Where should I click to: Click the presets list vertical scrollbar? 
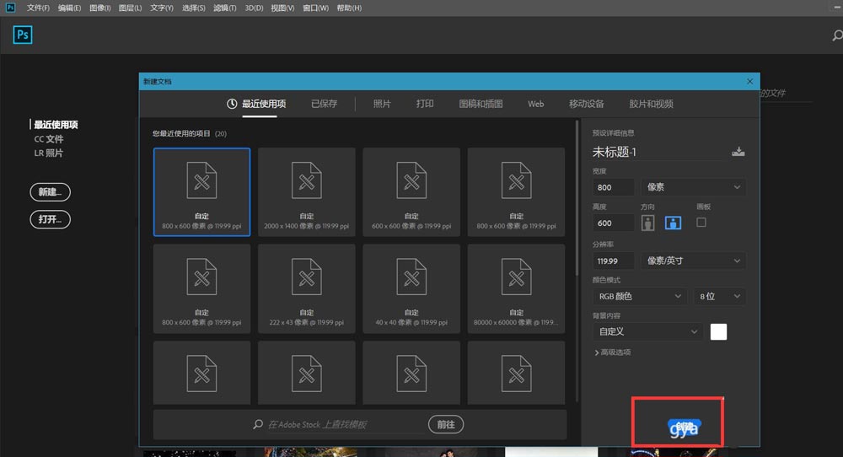coord(577,199)
